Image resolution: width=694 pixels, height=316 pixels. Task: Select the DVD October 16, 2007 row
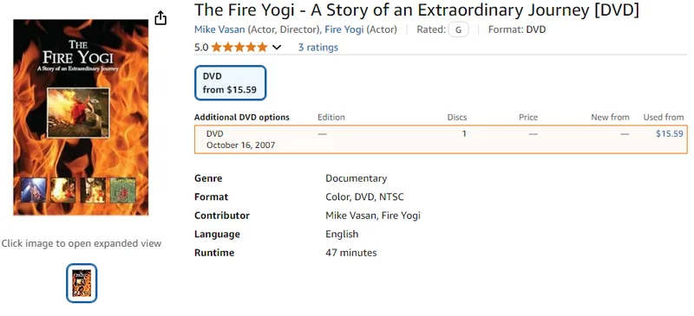(x=441, y=139)
